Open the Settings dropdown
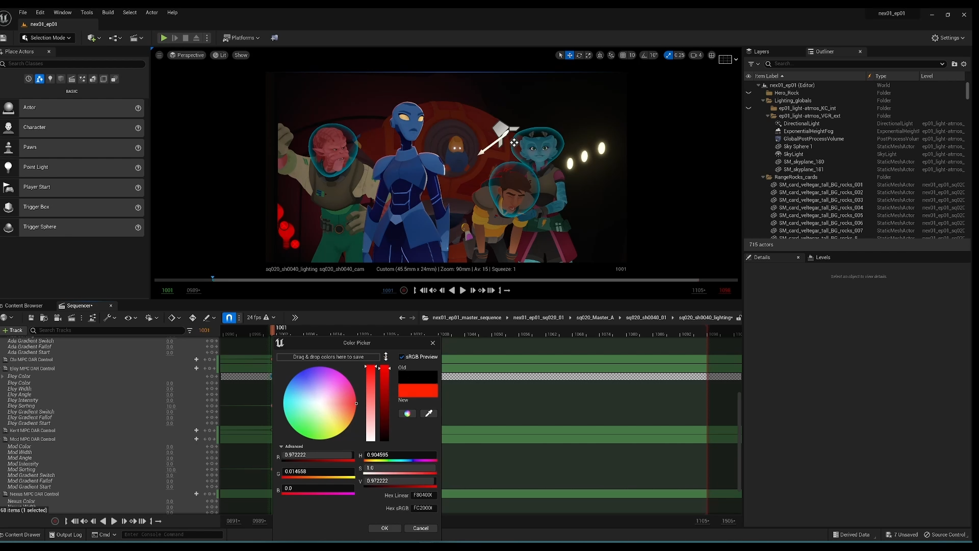979x551 pixels. point(948,38)
